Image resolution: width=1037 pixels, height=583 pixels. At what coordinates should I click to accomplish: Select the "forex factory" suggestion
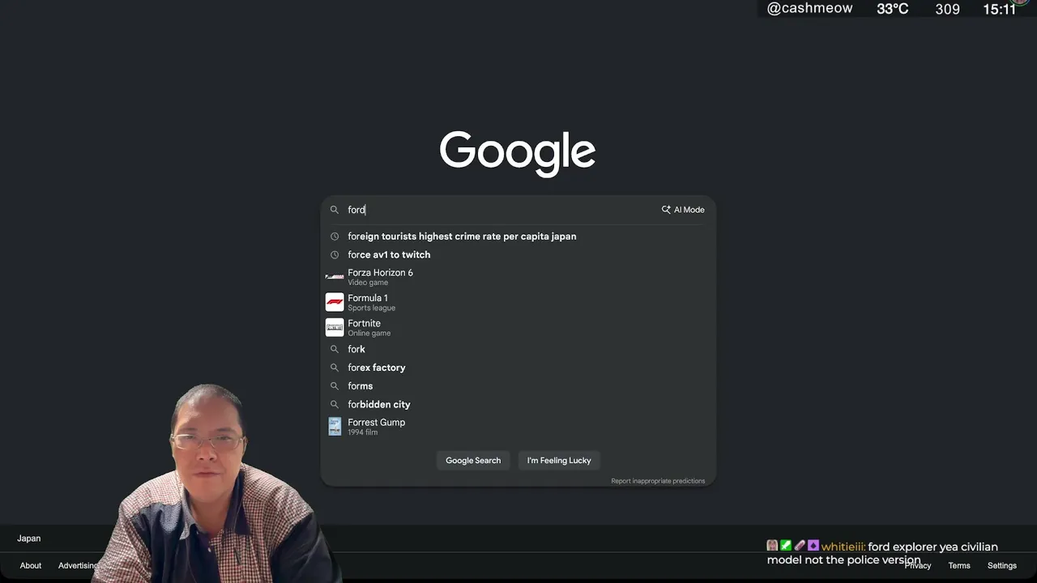click(518, 368)
